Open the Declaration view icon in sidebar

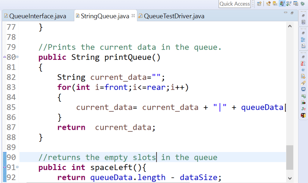tap(303, 76)
